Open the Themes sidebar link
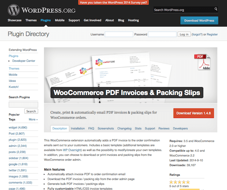 tap(14, 69)
